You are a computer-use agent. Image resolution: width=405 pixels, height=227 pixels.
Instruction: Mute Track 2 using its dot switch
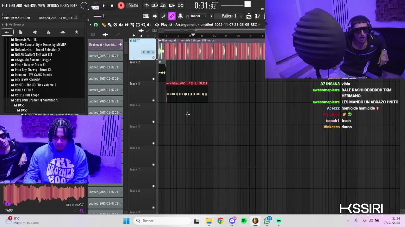[153, 79]
